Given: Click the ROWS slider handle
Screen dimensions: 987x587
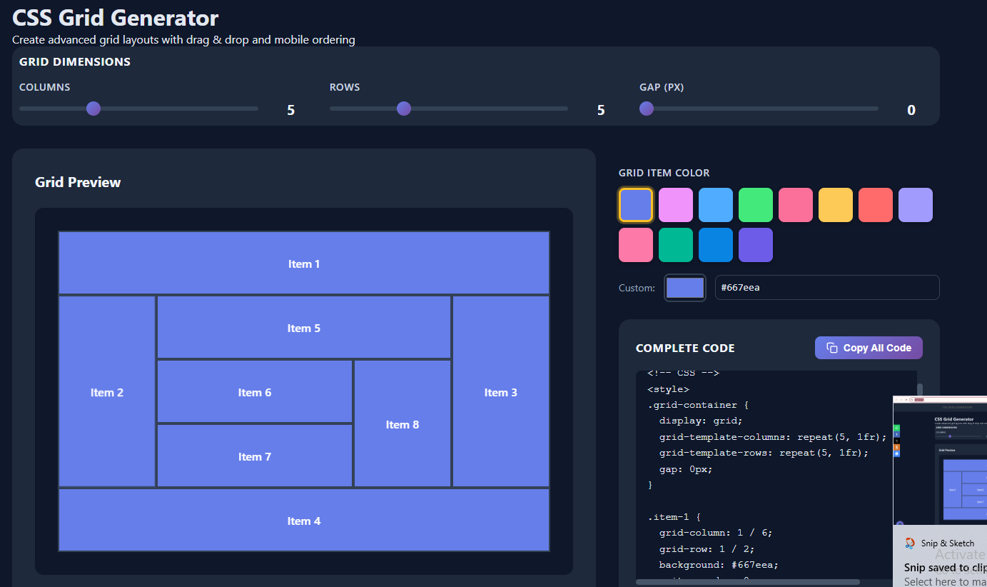Looking at the screenshot, I should [403, 109].
